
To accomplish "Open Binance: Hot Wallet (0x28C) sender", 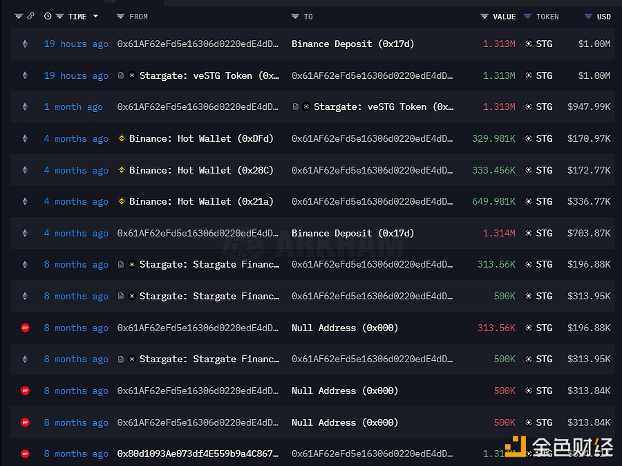I will point(201,170).
